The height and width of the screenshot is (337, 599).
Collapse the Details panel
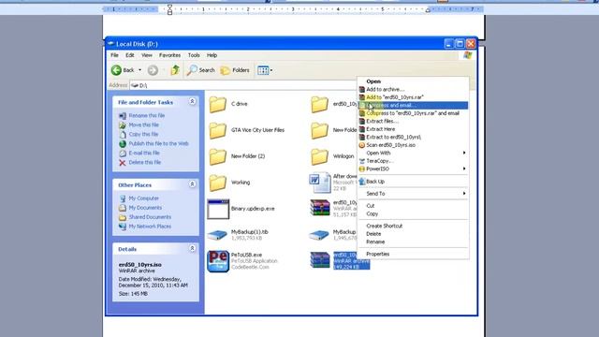coord(192,248)
